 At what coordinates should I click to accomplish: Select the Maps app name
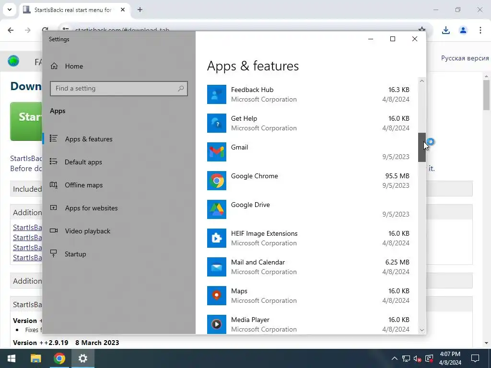pos(239,291)
